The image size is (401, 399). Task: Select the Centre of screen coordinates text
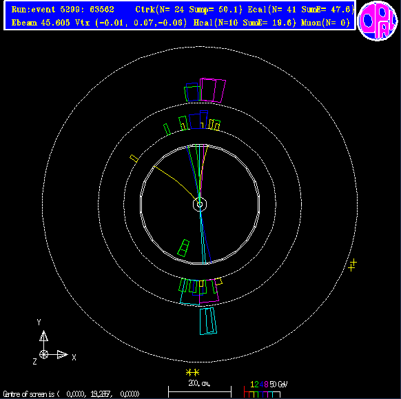[x=71, y=394]
